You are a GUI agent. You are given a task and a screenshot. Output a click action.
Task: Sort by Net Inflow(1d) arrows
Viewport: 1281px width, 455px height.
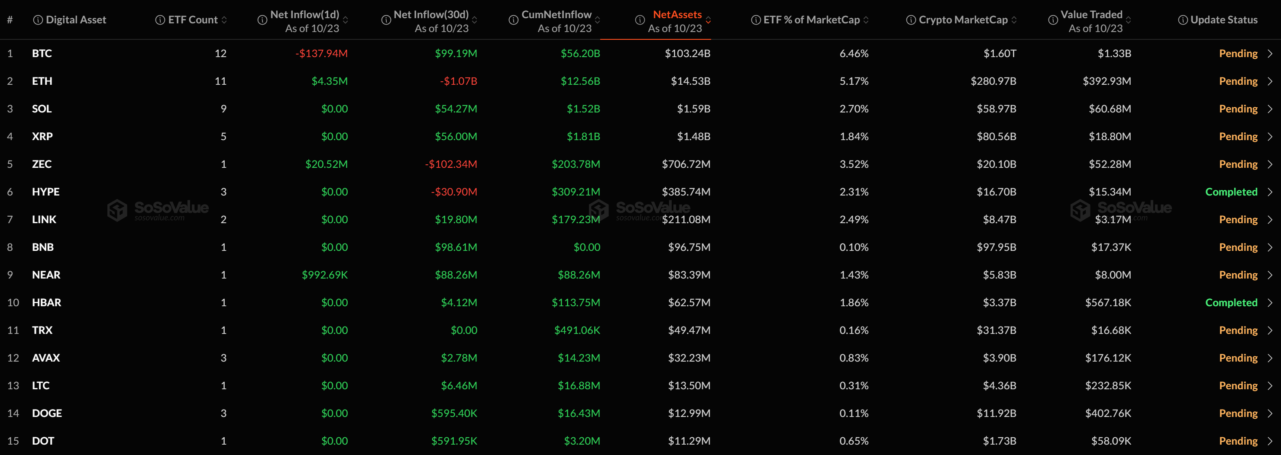tap(345, 20)
